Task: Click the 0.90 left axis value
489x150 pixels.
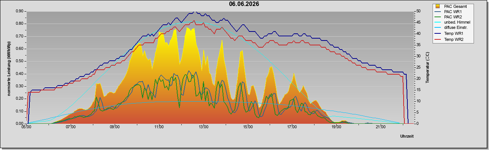Action: tap(20, 11)
